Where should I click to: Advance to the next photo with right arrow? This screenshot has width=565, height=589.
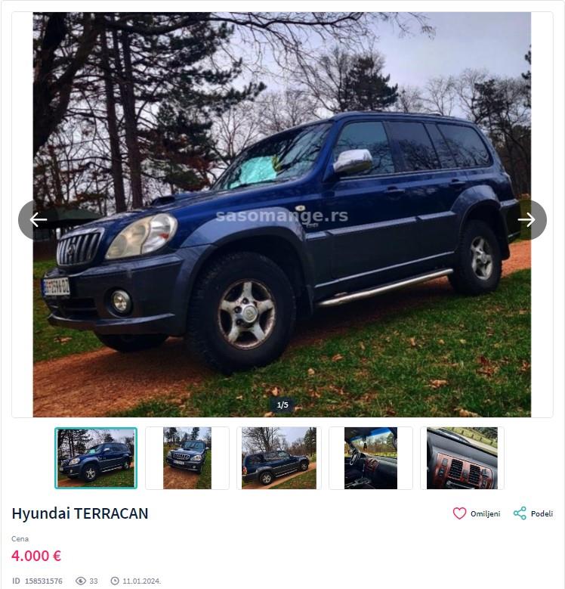coord(526,220)
